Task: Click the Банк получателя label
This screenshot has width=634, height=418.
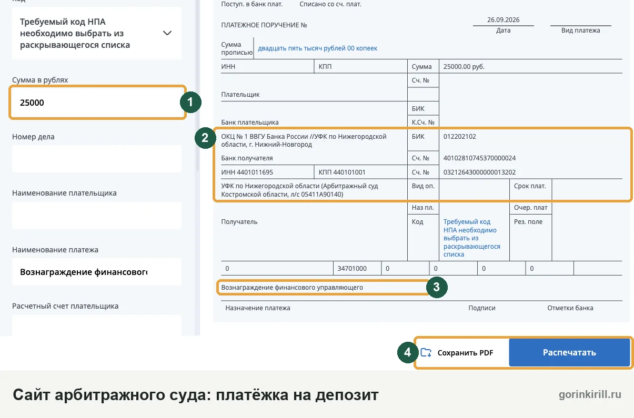Action: click(x=247, y=158)
